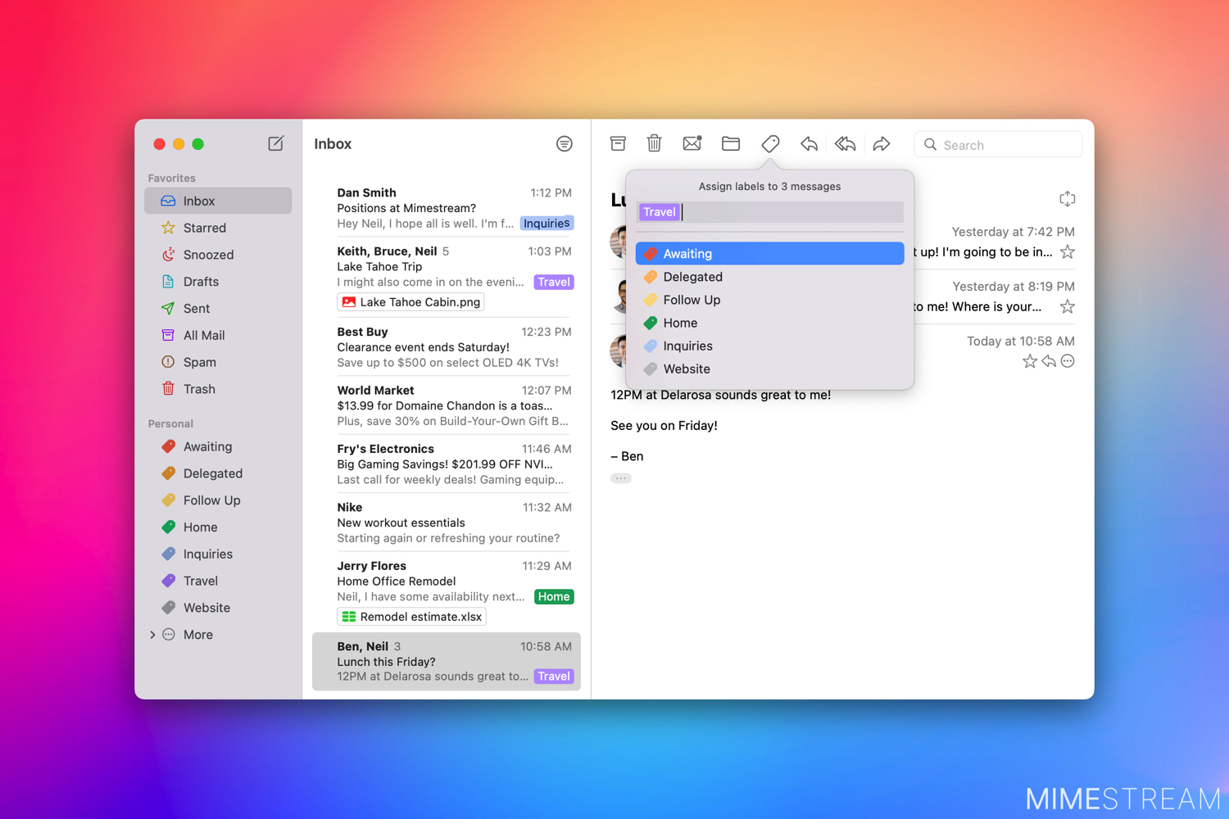Click the expand conversation icon
This screenshot has width=1229, height=819.
pyautogui.click(x=1067, y=199)
